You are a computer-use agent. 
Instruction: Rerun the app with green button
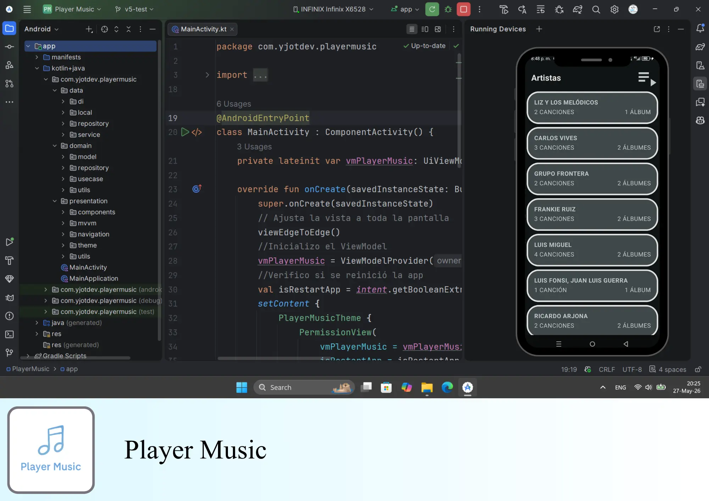(432, 9)
